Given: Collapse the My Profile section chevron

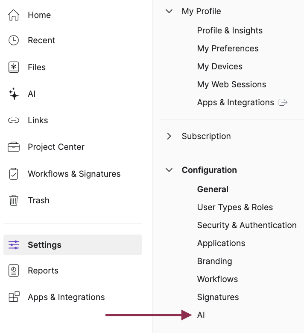Looking at the screenshot, I should [170, 11].
